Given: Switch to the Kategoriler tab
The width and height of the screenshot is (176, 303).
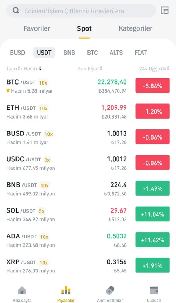Looking at the screenshot, I should [x=136, y=28].
